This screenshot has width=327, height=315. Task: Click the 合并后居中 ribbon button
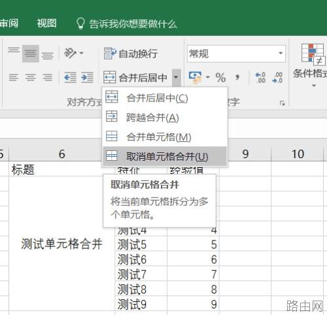[x=135, y=77]
